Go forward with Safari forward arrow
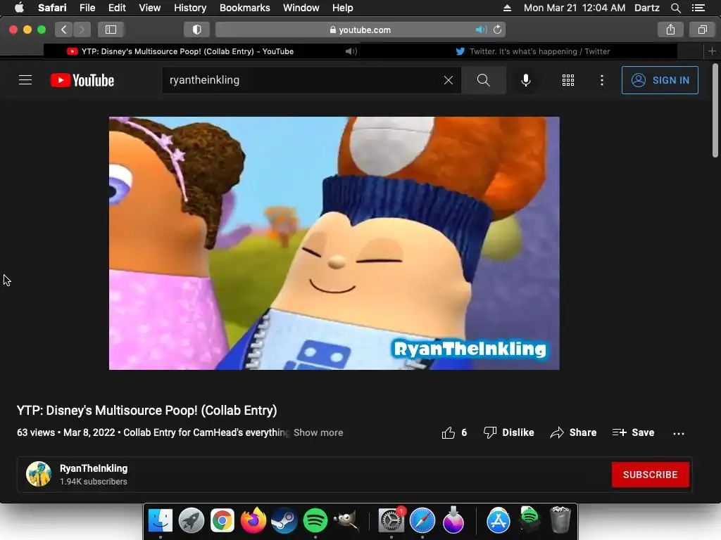The width and height of the screenshot is (721, 540). click(x=82, y=30)
